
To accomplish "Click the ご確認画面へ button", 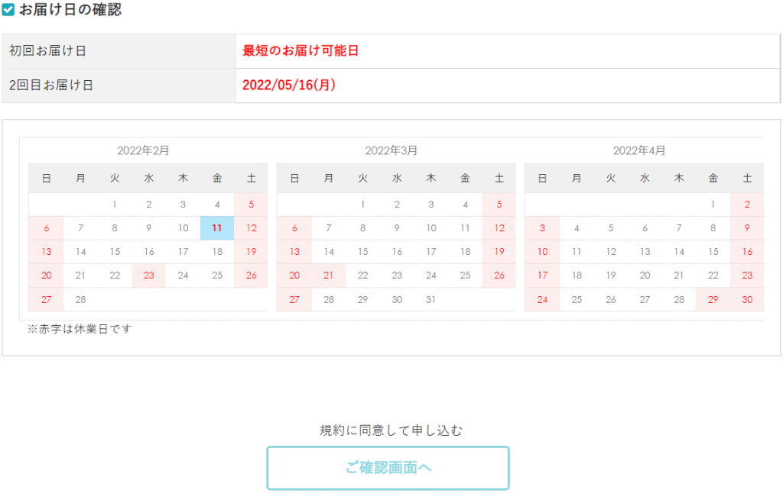I will (388, 468).
